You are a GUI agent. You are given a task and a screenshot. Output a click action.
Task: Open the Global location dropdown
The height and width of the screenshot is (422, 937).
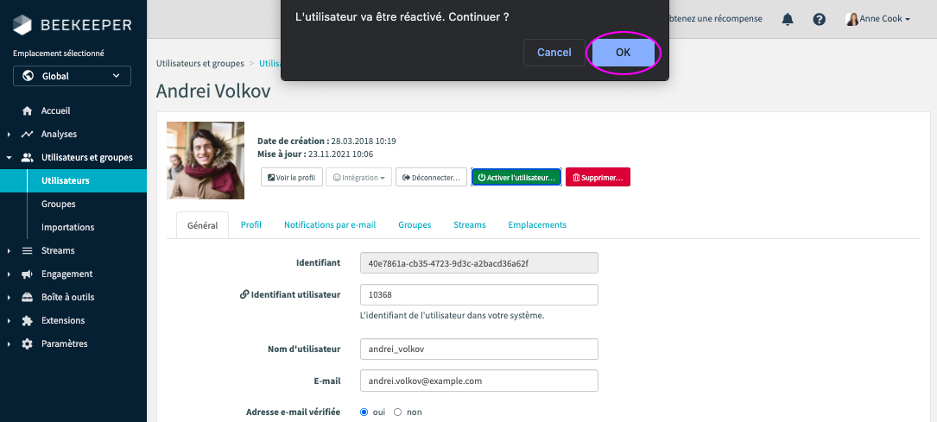tap(72, 76)
